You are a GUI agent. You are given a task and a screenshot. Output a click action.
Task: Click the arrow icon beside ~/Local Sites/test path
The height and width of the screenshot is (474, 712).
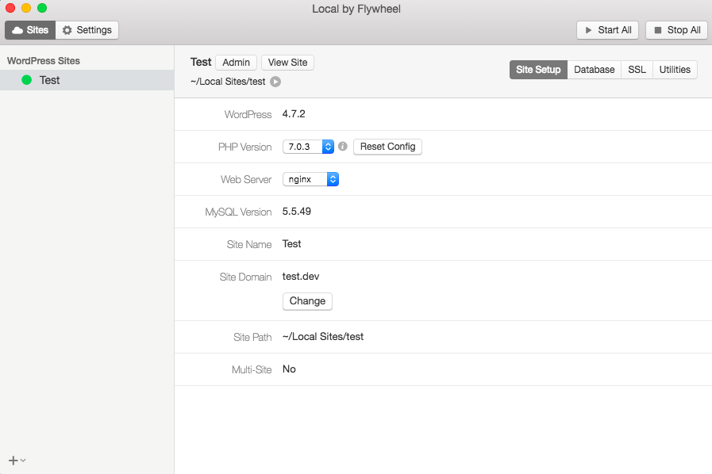point(275,82)
